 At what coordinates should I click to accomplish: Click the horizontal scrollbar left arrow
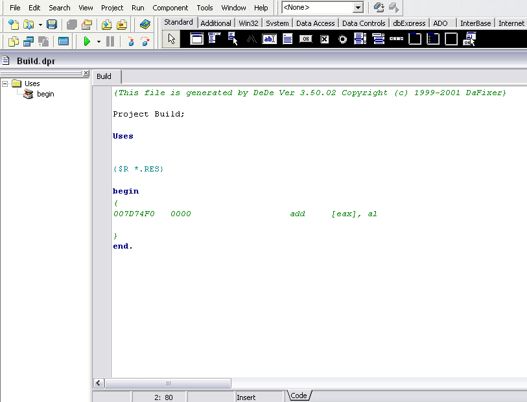pyautogui.click(x=99, y=383)
